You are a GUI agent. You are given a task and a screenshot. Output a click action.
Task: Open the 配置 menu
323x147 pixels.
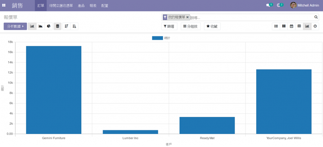[105, 6]
